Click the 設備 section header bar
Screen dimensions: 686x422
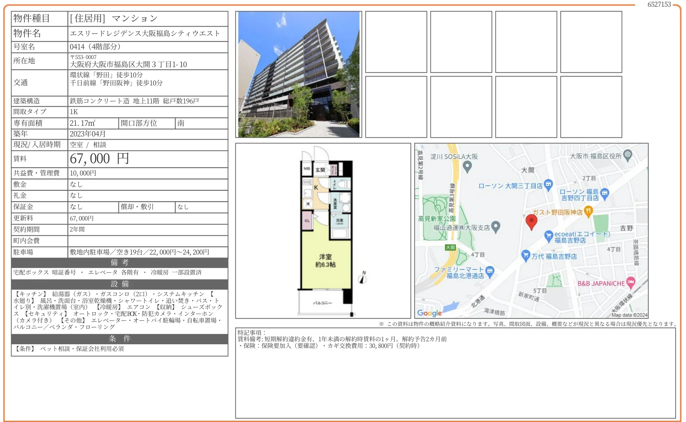(119, 284)
